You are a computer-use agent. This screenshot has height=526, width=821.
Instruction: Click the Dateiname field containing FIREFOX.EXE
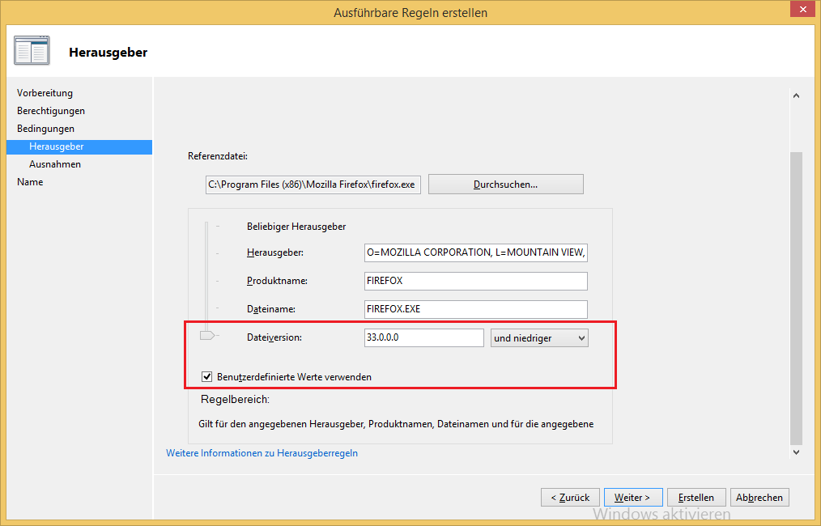click(x=476, y=309)
